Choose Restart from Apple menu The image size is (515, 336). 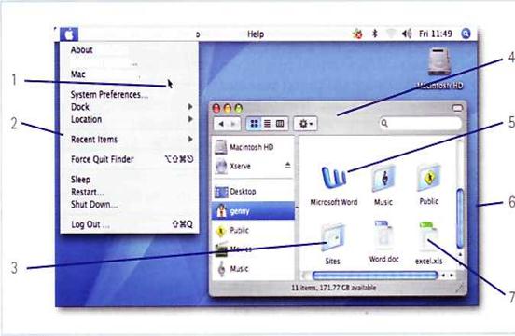[130, 192]
